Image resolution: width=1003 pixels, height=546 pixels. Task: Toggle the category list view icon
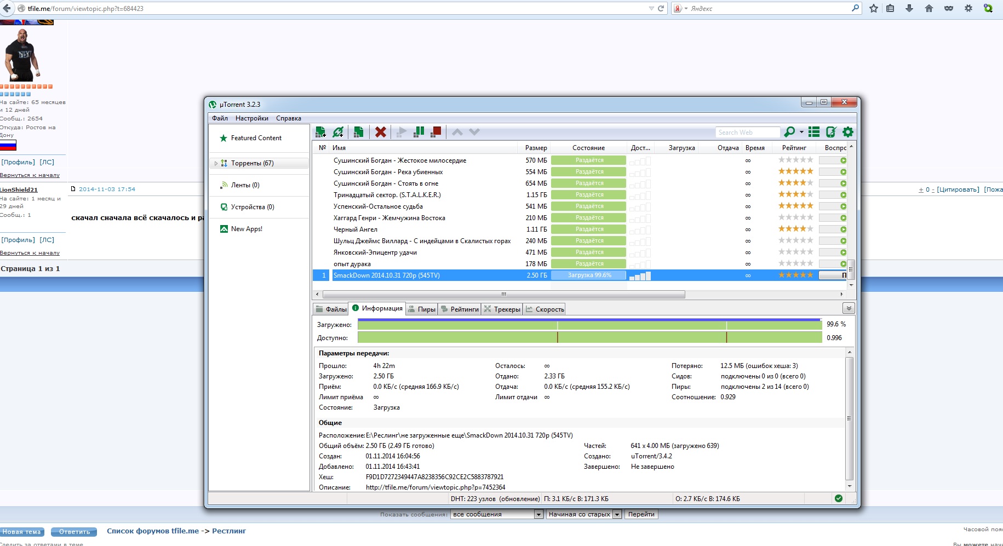[x=814, y=132]
